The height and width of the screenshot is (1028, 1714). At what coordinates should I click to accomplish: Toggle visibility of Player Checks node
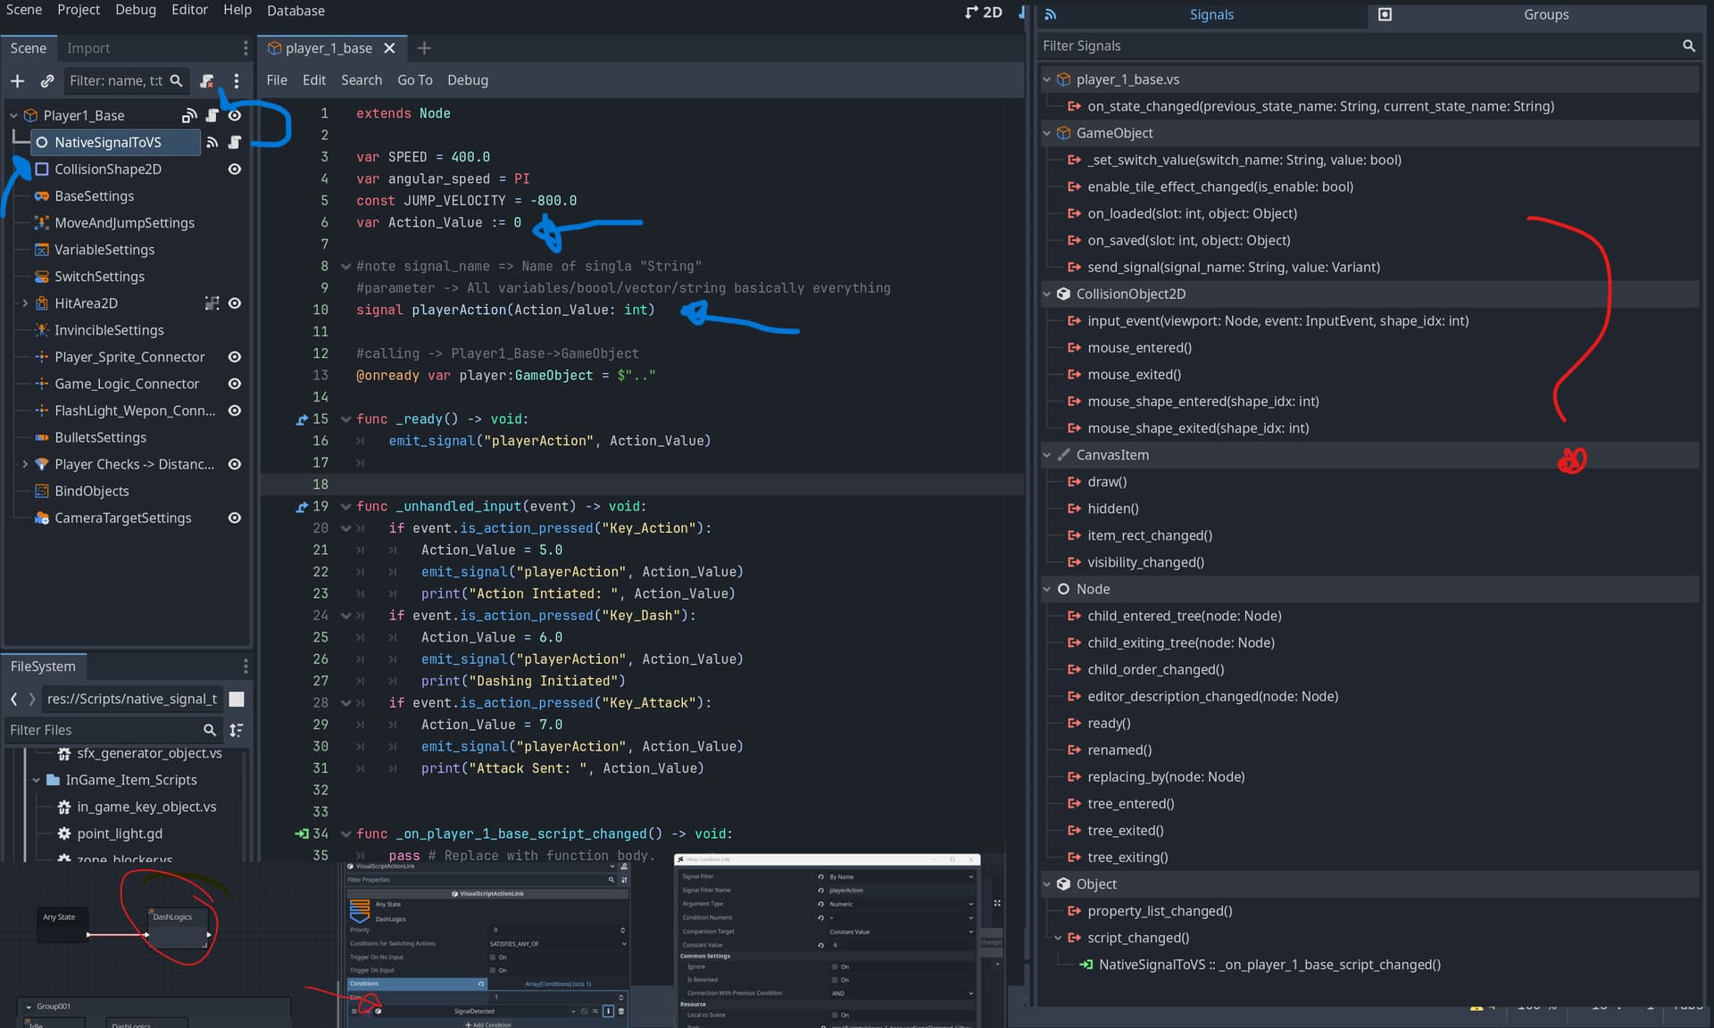coord(235,464)
